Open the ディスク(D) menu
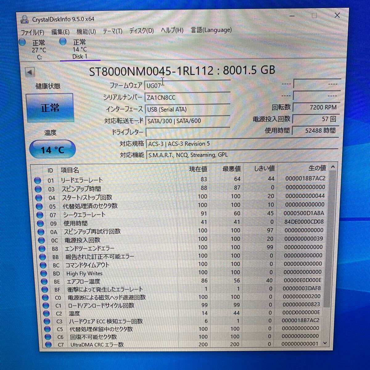The image size is (370, 370). click(x=141, y=31)
